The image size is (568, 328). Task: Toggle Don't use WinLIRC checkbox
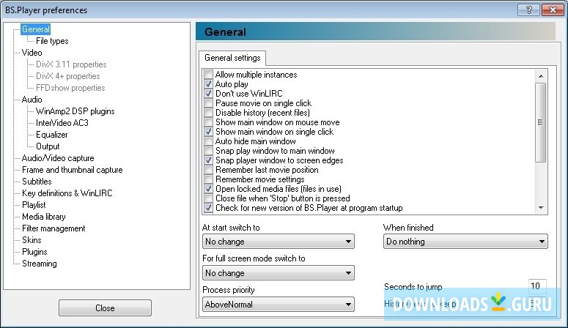(208, 94)
